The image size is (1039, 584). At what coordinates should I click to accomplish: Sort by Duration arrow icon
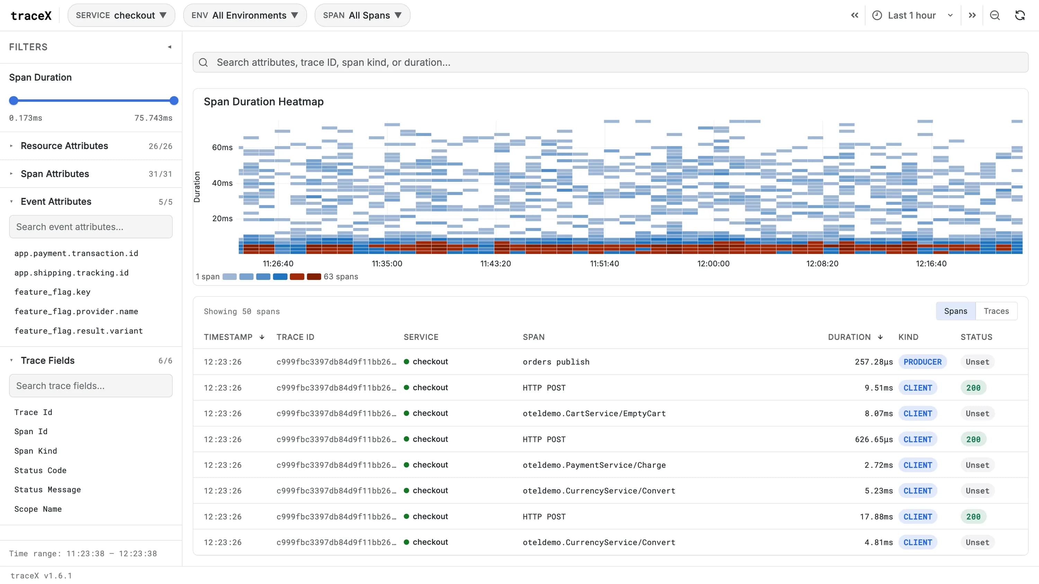880,337
